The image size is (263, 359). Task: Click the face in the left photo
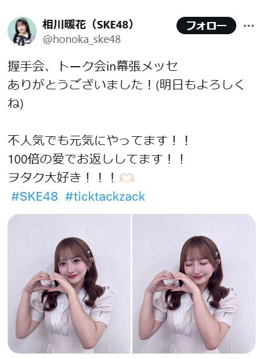tap(71, 267)
